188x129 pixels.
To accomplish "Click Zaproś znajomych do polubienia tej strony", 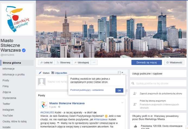I will point(161,94).
